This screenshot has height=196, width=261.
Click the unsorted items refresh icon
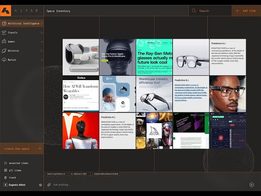[x=5, y=163]
